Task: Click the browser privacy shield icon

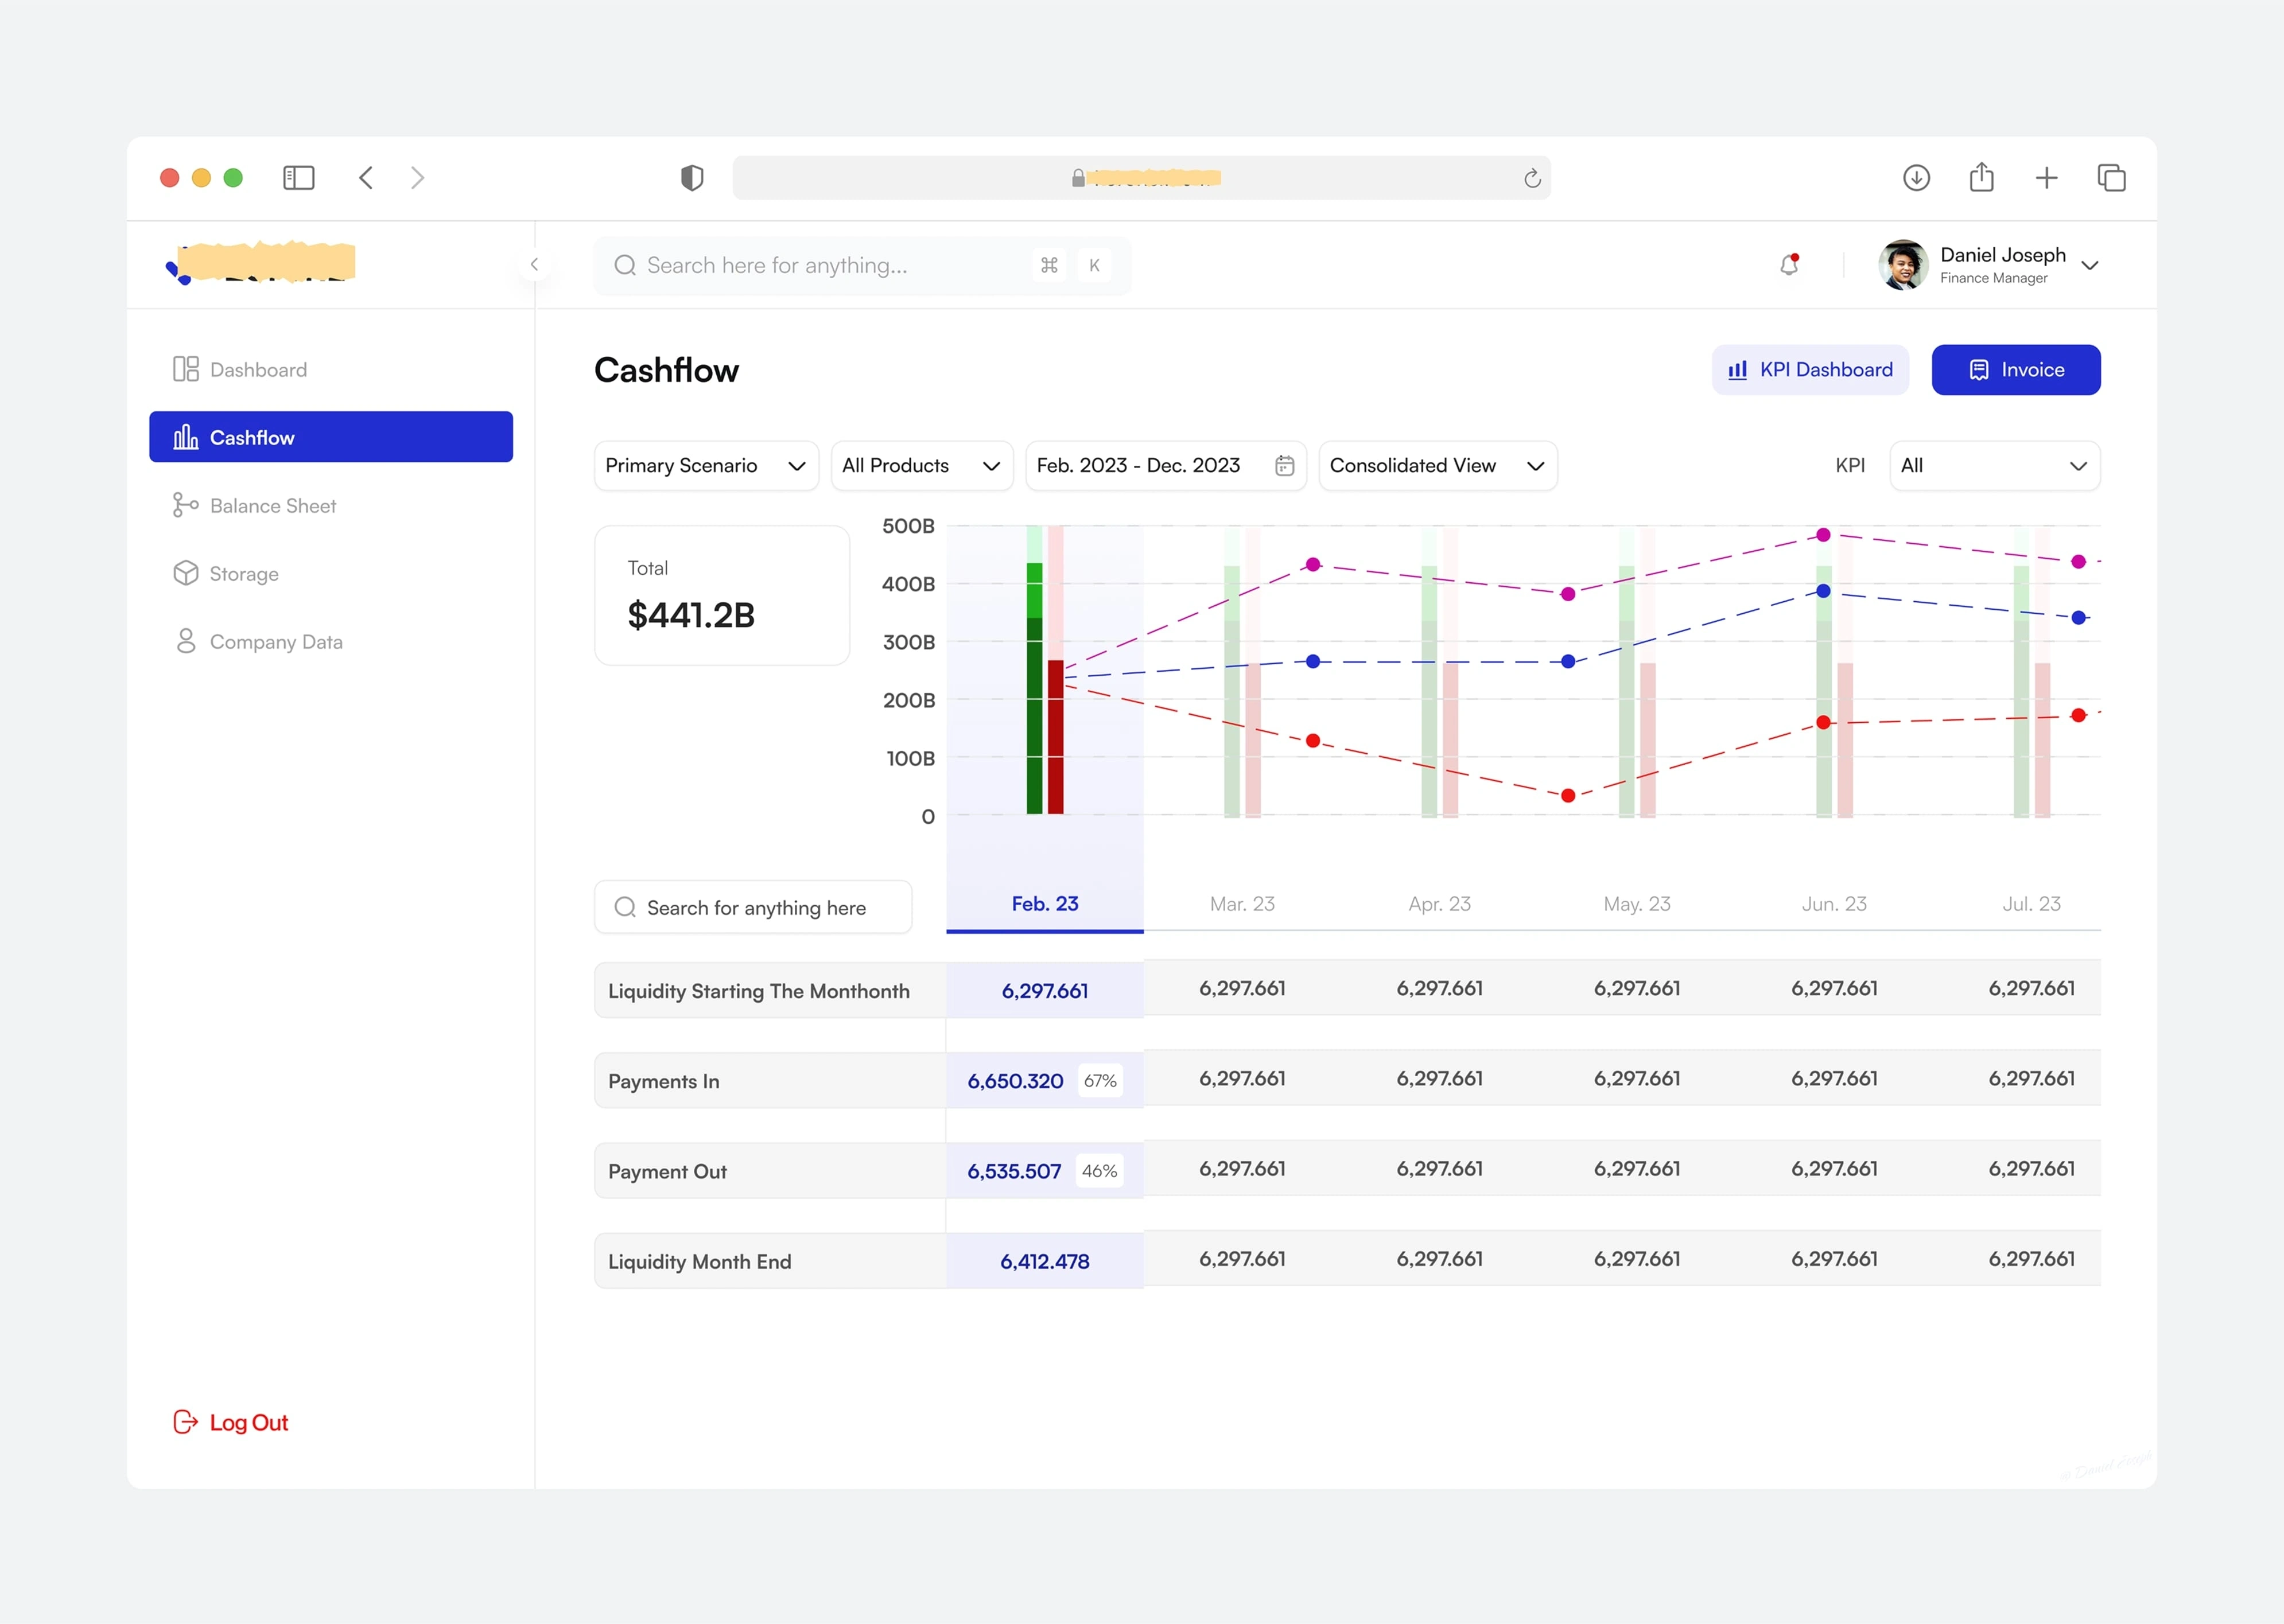Action: (x=692, y=178)
